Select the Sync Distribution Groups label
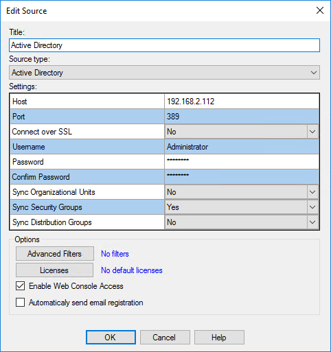 pos(52,222)
